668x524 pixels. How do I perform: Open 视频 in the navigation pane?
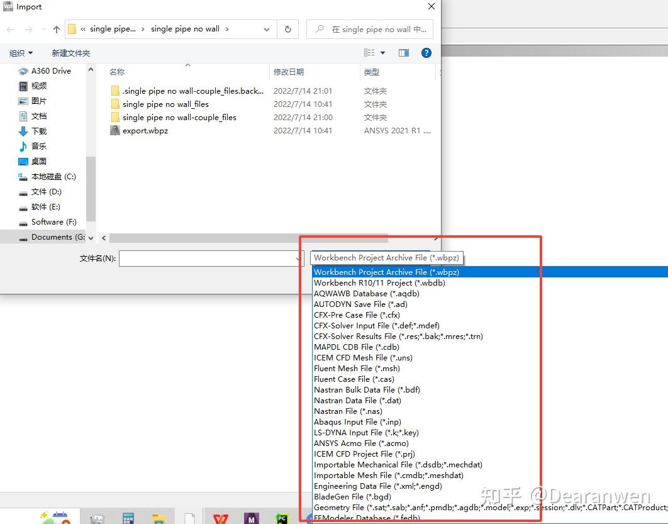pos(33,86)
